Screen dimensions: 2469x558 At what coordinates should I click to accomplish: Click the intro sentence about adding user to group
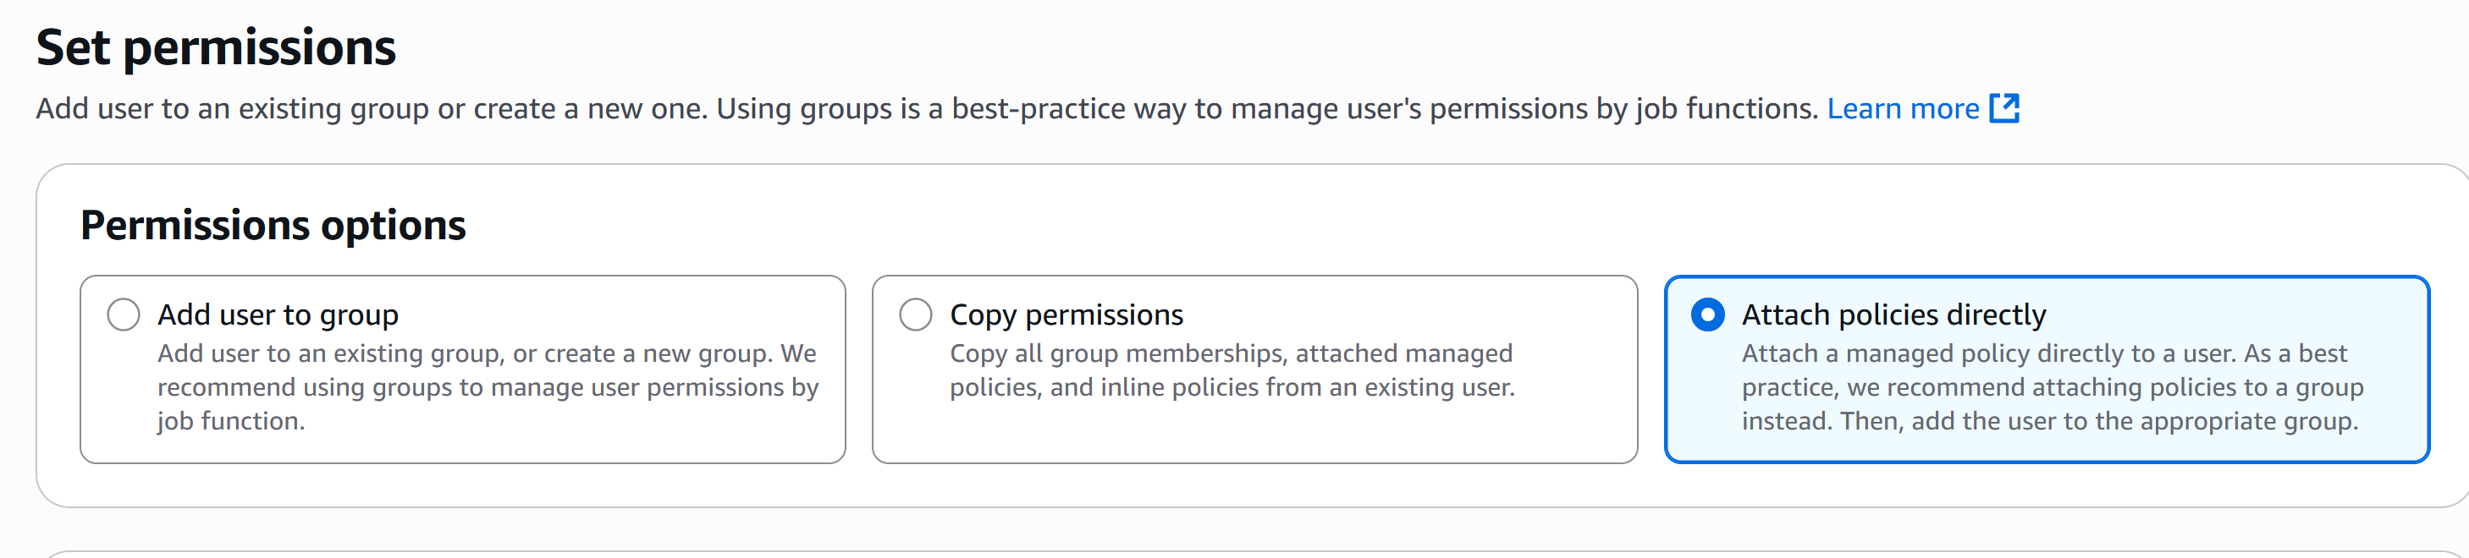(927, 109)
